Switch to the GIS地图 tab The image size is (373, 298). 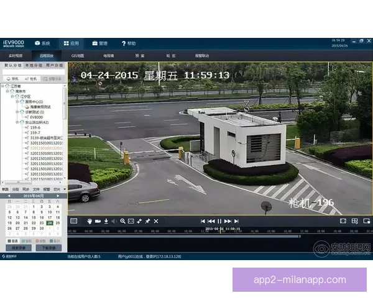click(x=78, y=55)
